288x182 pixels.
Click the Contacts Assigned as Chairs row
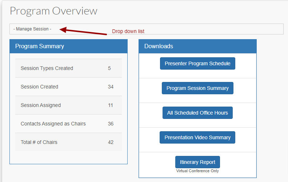[x=68, y=124]
